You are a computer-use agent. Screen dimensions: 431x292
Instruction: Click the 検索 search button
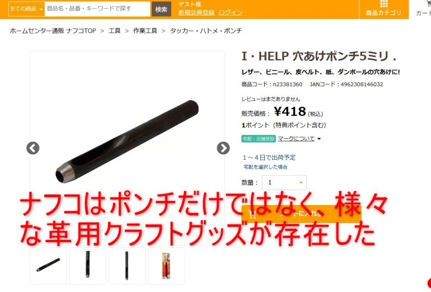pyautogui.click(x=161, y=9)
